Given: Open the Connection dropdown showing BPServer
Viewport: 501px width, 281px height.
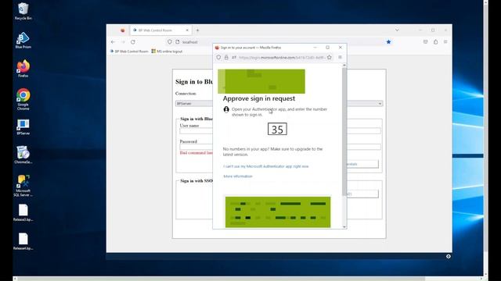Looking at the screenshot, I should coord(279,104).
